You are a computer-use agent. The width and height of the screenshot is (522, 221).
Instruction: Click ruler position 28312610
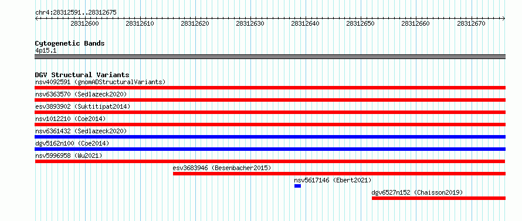(x=140, y=23)
